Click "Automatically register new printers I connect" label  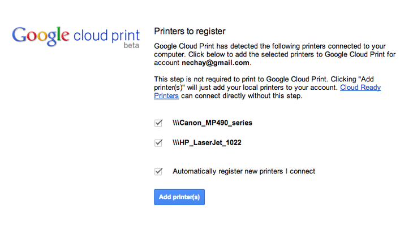[244, 171]
